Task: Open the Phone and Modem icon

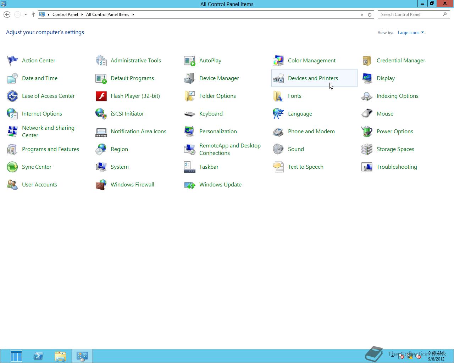Action: [278, 132]
